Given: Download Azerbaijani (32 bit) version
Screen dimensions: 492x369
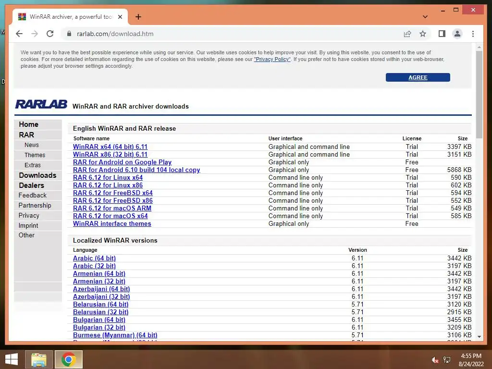Looking at the screenshot, I should (101, 297).
